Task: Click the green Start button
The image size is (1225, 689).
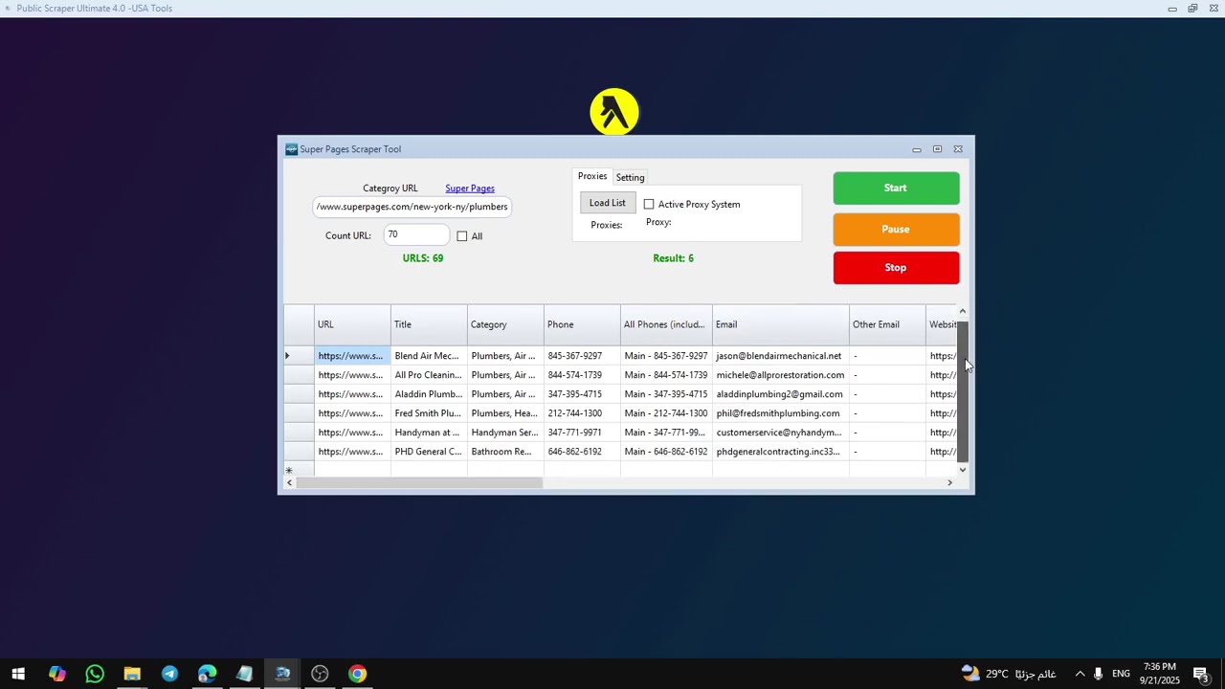Action: click(x=896, y=189)
